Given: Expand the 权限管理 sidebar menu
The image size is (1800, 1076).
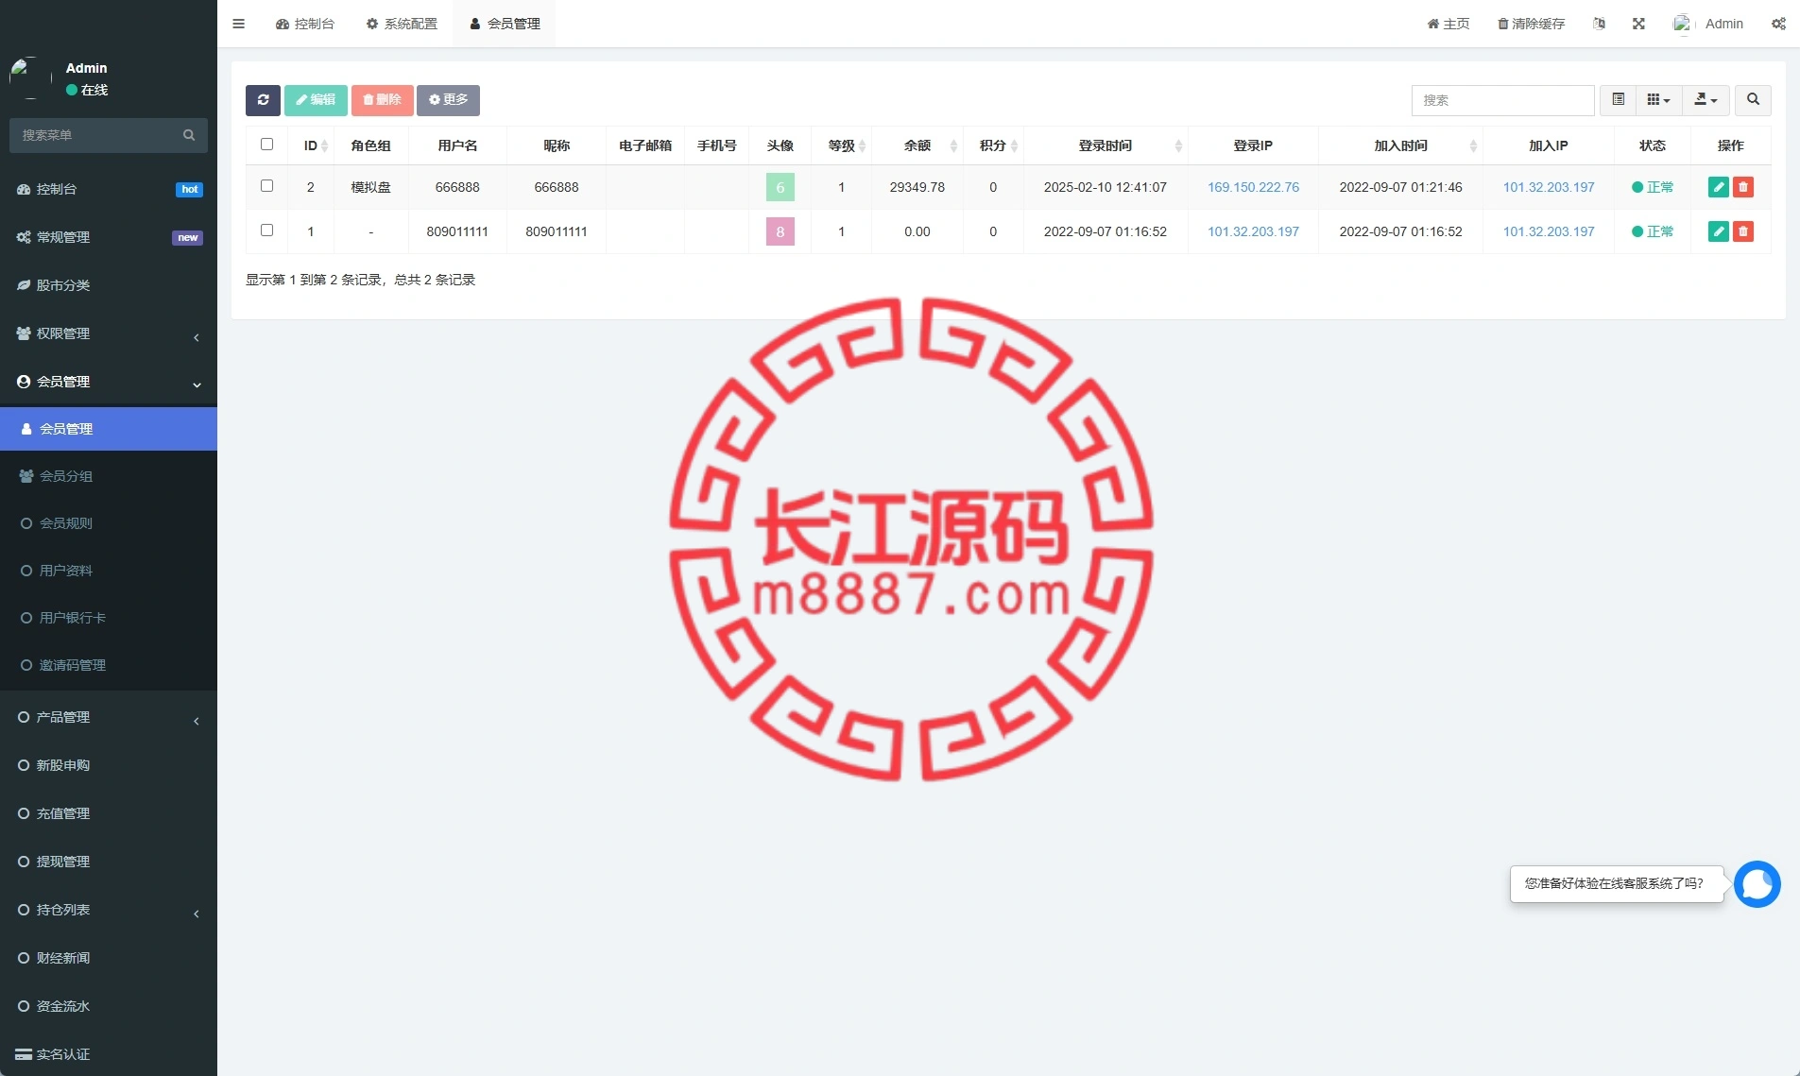Looking at the screenshot, I should coord(109,333).
